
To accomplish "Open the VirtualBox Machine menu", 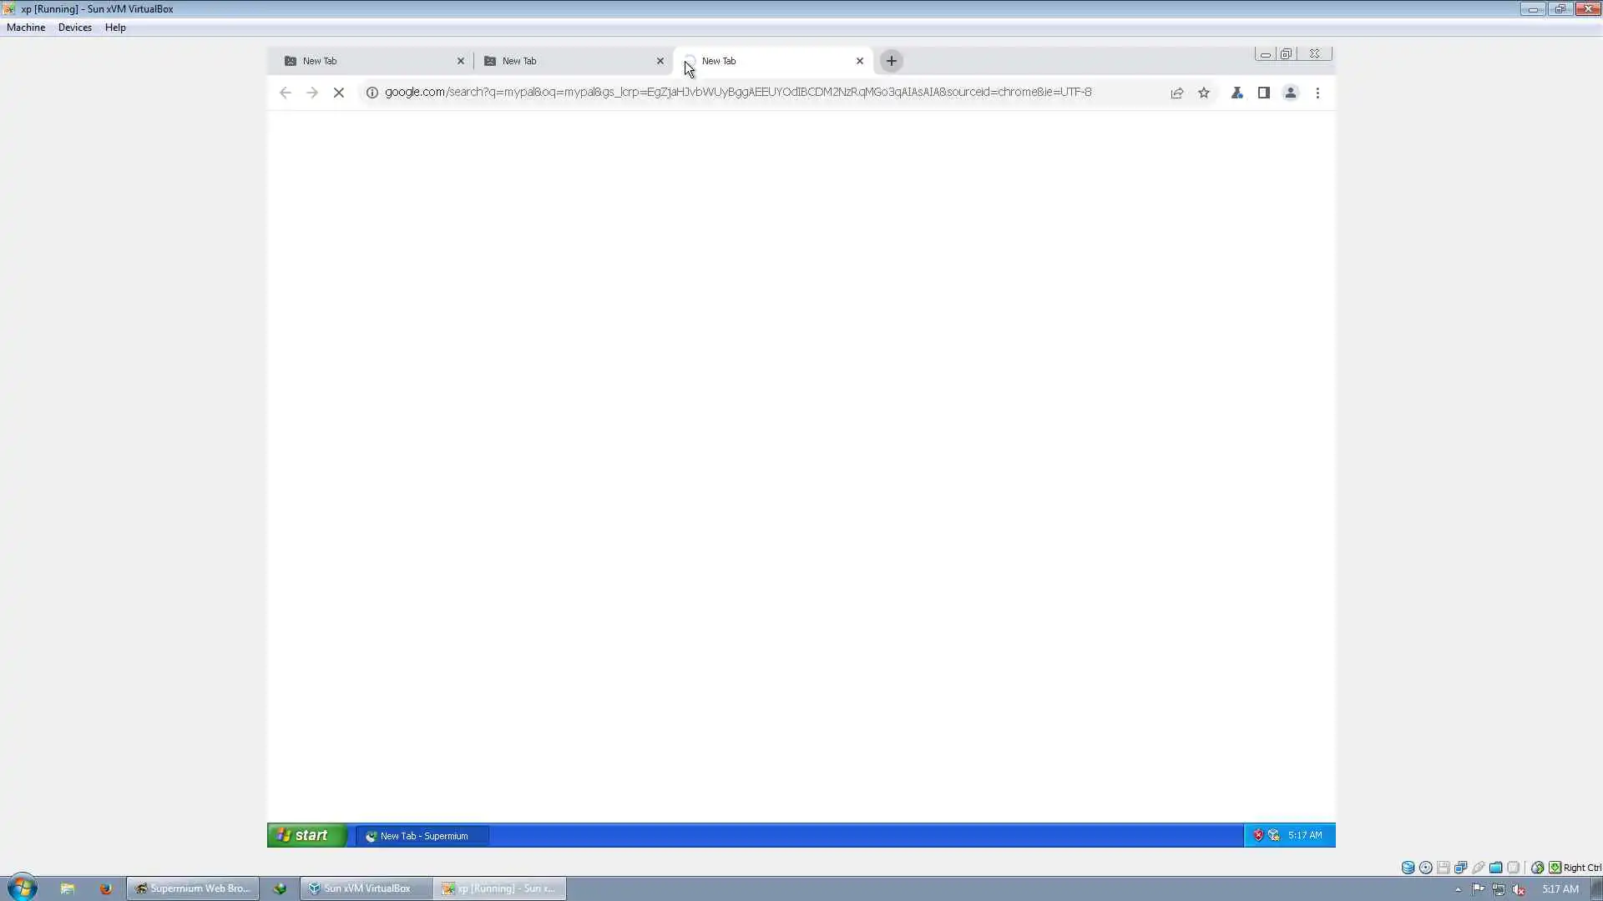I will (26, 28).
